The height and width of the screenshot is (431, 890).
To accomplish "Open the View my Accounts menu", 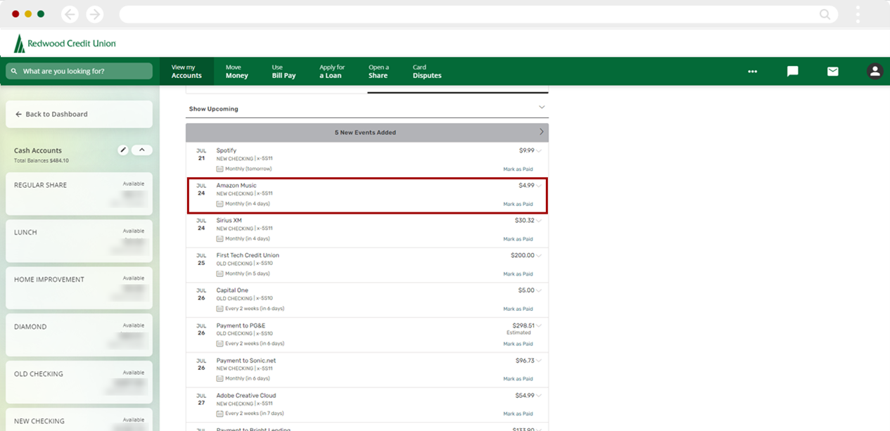I will 186,72.
